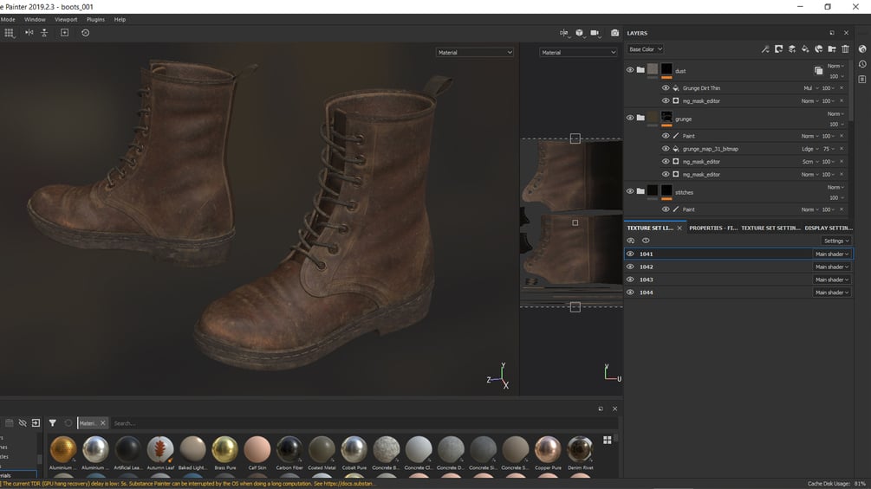Add a fill layer using bucket icon
871x489 pixels.
(805, 49)
